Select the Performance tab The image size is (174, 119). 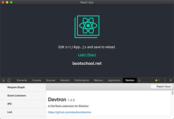coord(82,80)
